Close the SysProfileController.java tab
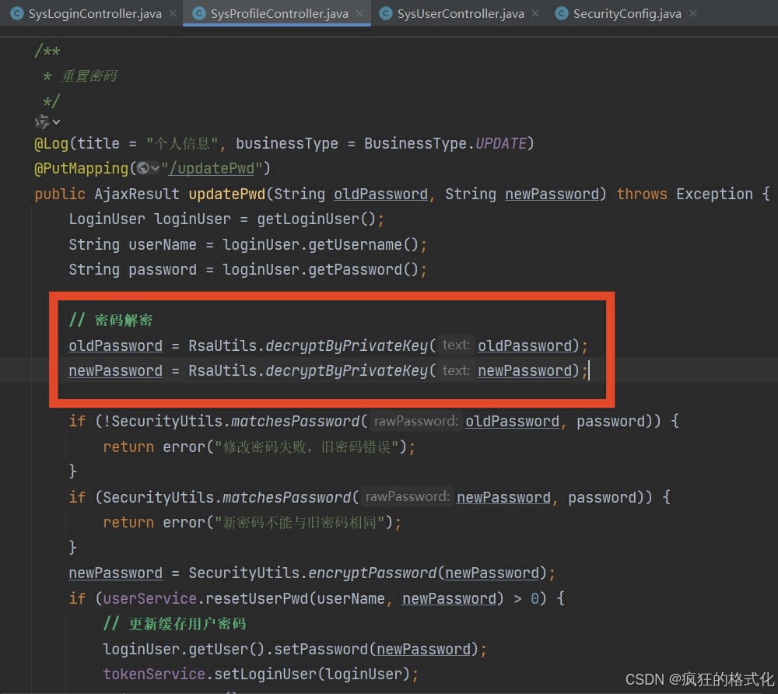 click(359, 14)
